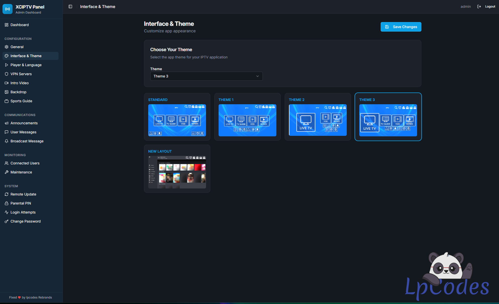Click the General gear icon
This screenshot has height=304, width=499.
7,47
